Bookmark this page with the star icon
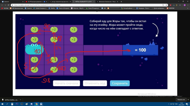Viewport: 190px width, 106px height. (x=166, y=5)
